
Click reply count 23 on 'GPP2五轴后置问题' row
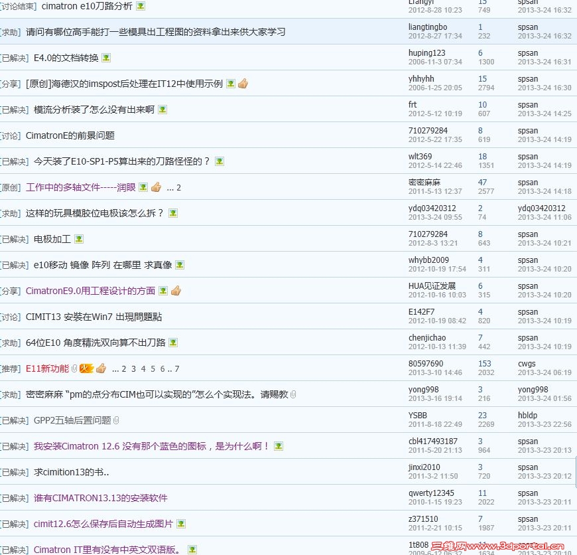482,416
